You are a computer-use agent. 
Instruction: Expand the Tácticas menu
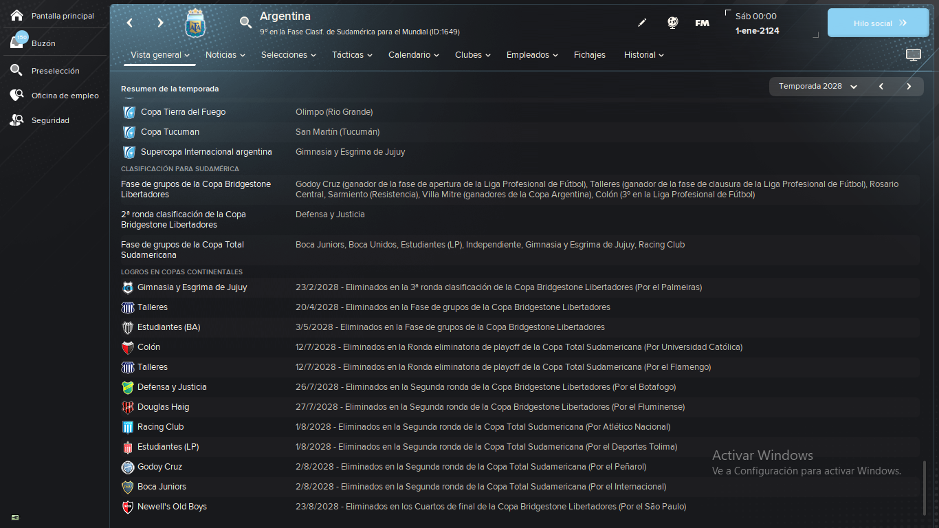352,55
